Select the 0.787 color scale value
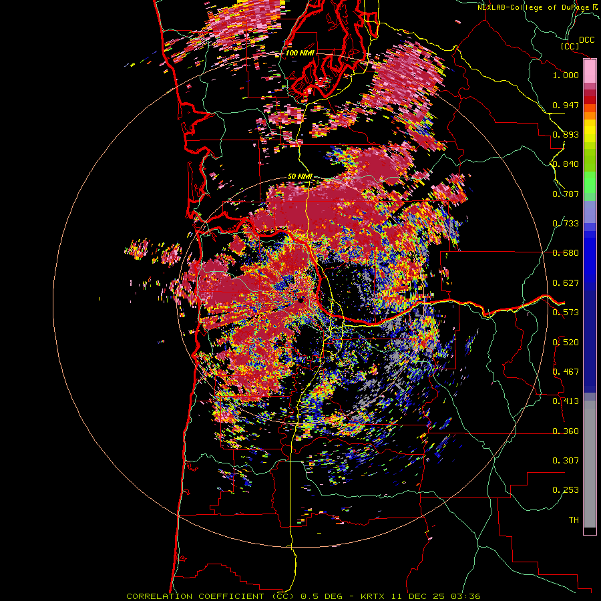601x601 pixels. [x=566, y=194]
